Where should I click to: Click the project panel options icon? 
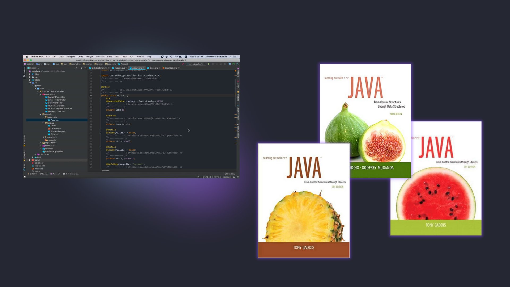coord(82,68)
